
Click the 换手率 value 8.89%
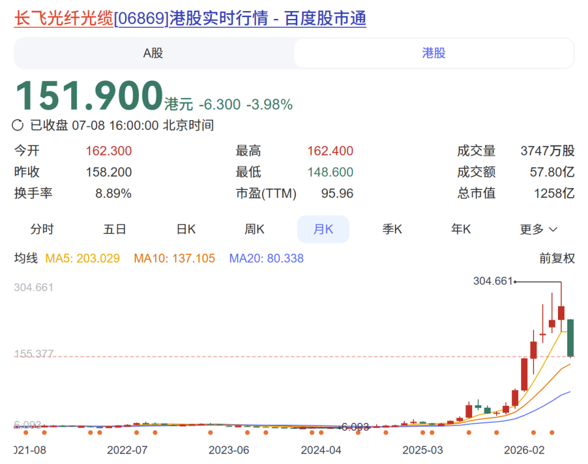point(113,193)
